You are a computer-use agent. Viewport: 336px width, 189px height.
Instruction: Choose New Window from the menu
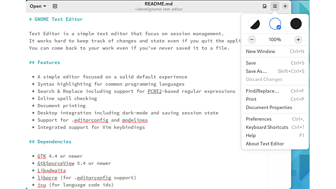click(x=260, y=51)
